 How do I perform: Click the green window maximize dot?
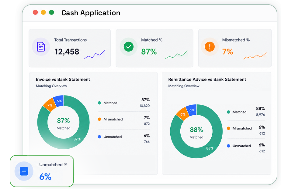click(x=52, y=12)
